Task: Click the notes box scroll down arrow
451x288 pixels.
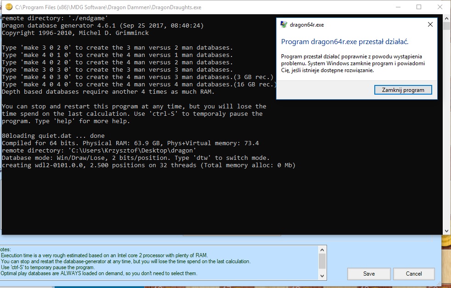Action: (322, 276)
